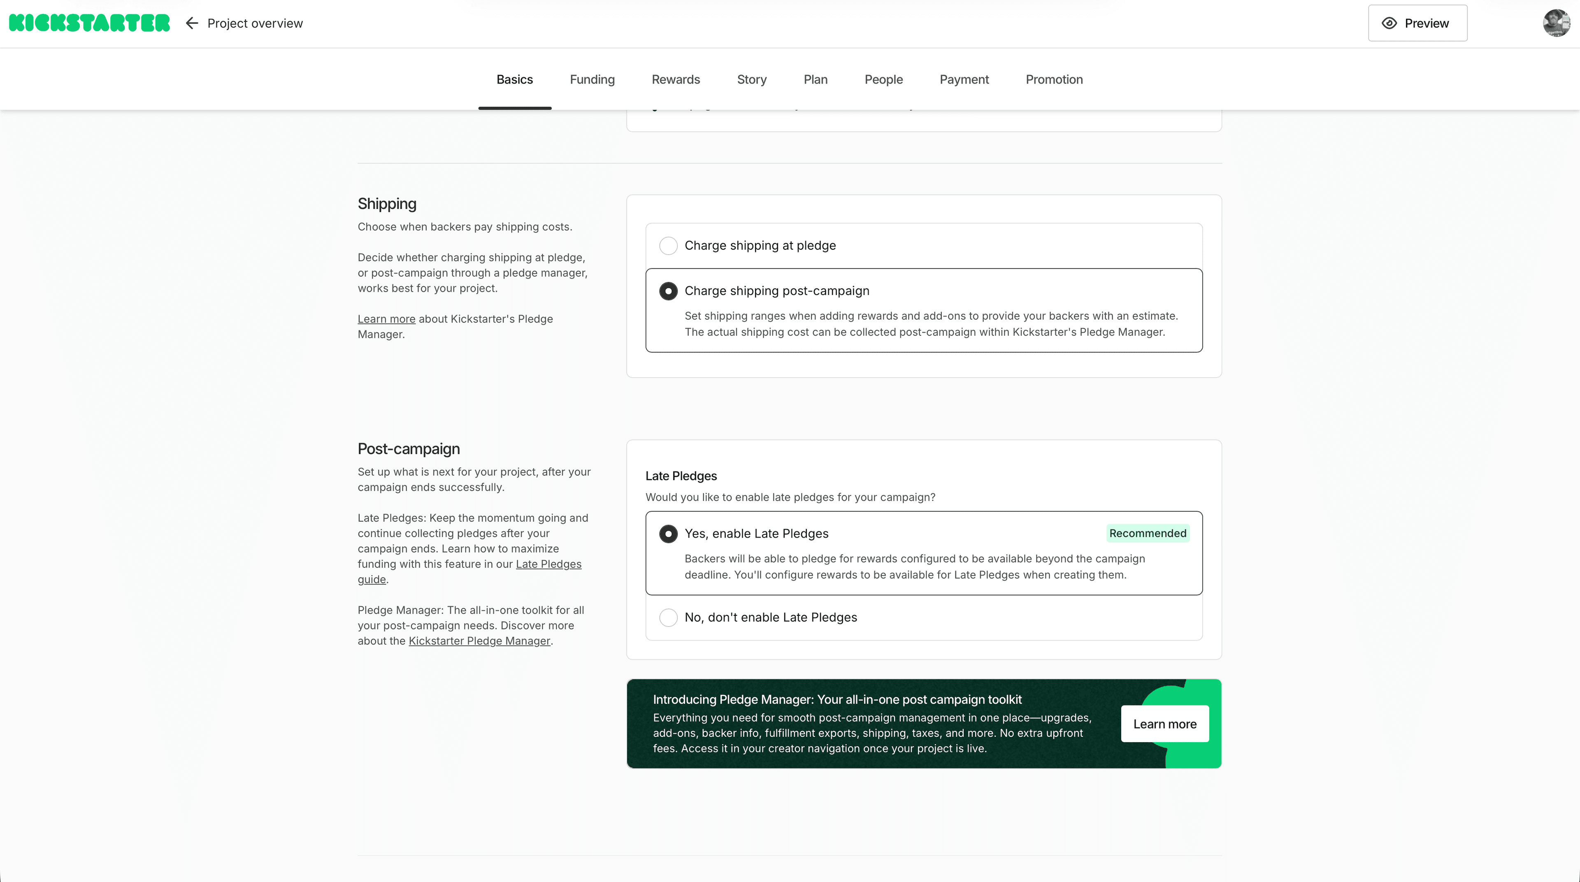Viewport: 1580px width, 882px height.
Task: Enable Yes, enable Late Pledges
Action: point(669,534)
